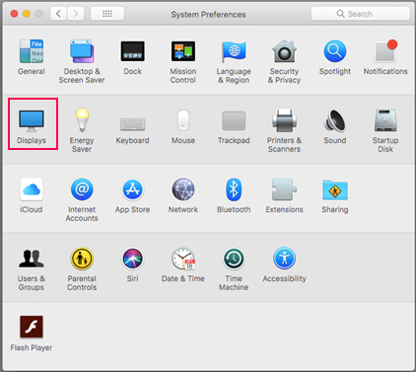Click the Show All grid button
This screenshot has width=416, height=372.
(107, 14)
